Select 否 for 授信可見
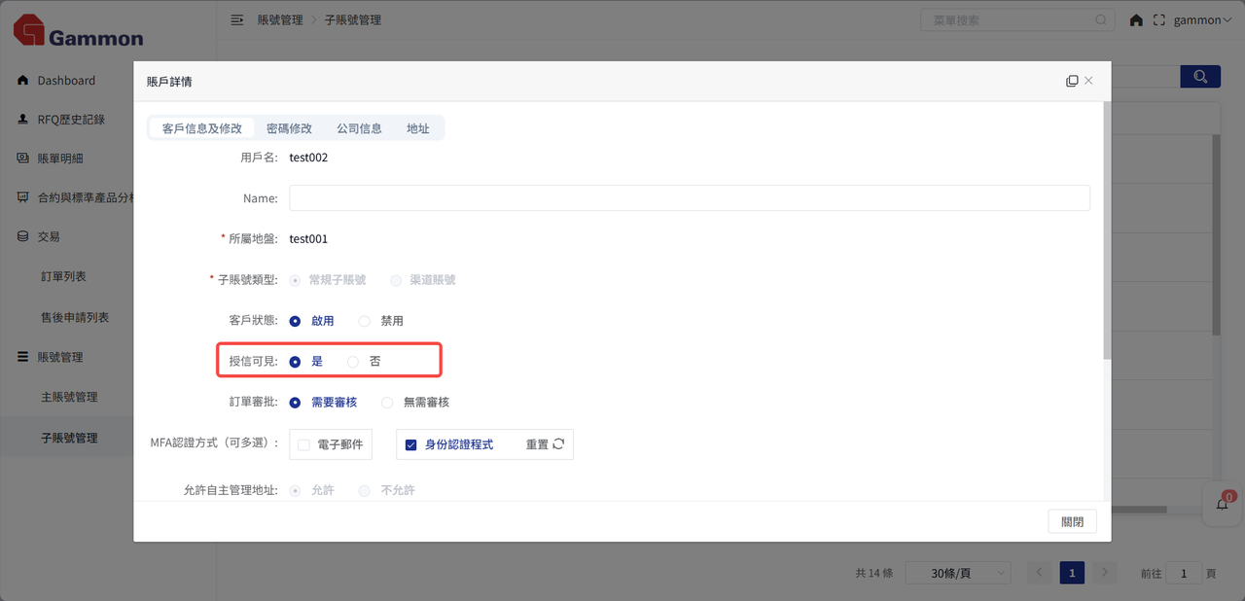Viewport: 1245px width, 601px height. [354, 362]
